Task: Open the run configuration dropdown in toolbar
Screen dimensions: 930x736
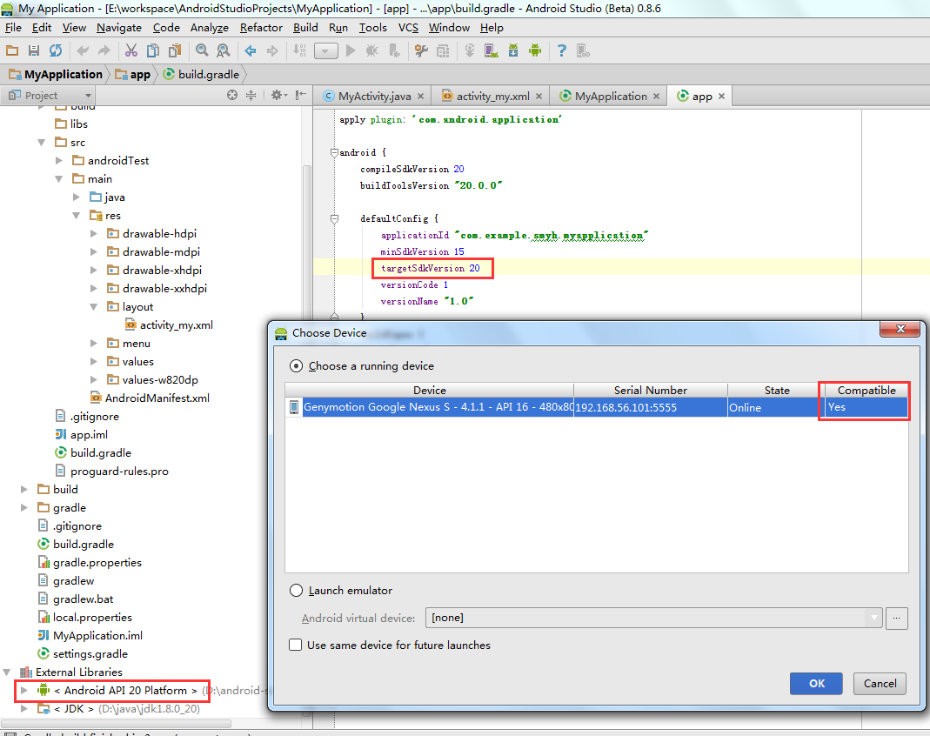Action: (x=325, y=51)
